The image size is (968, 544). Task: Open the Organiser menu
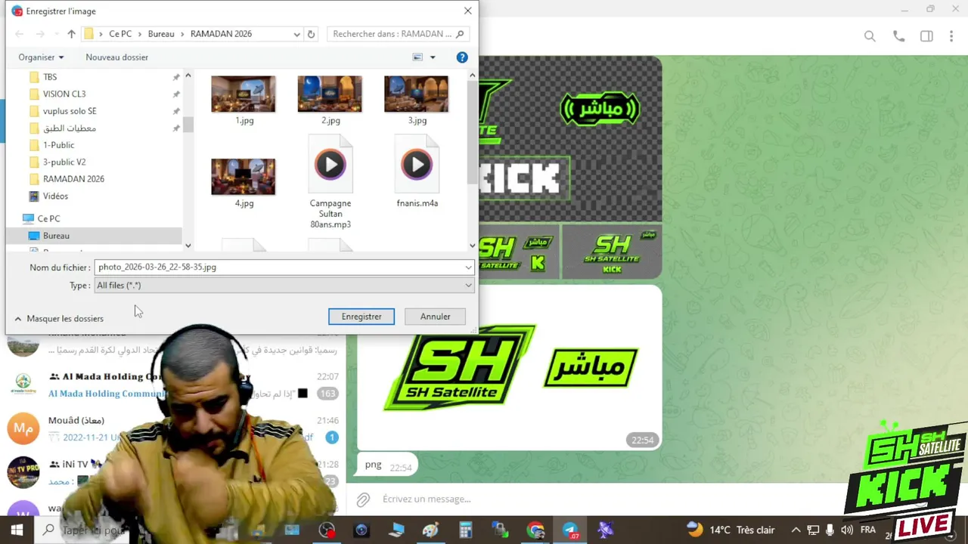click(x=41, y=57)
